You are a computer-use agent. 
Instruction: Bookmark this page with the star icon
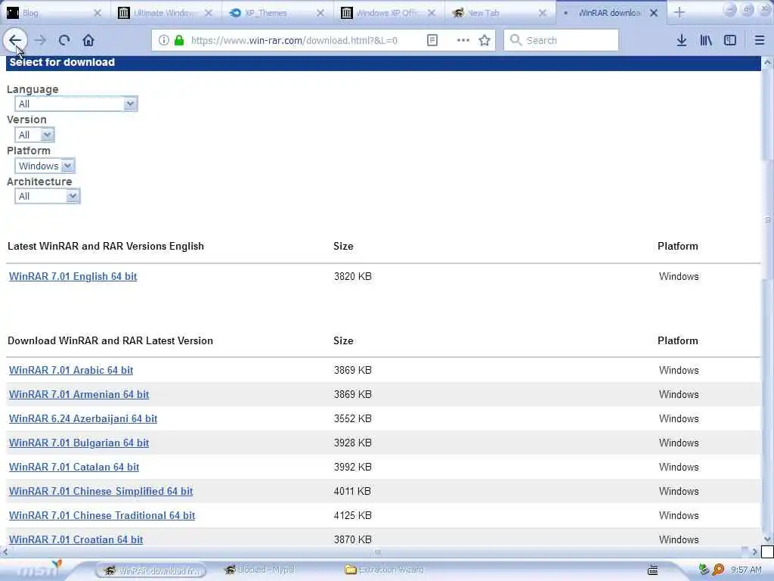click(485, 41)
